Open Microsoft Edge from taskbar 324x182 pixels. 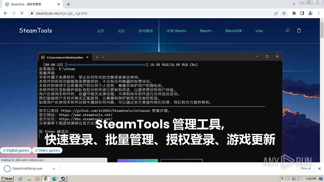(x=54, y=179)
